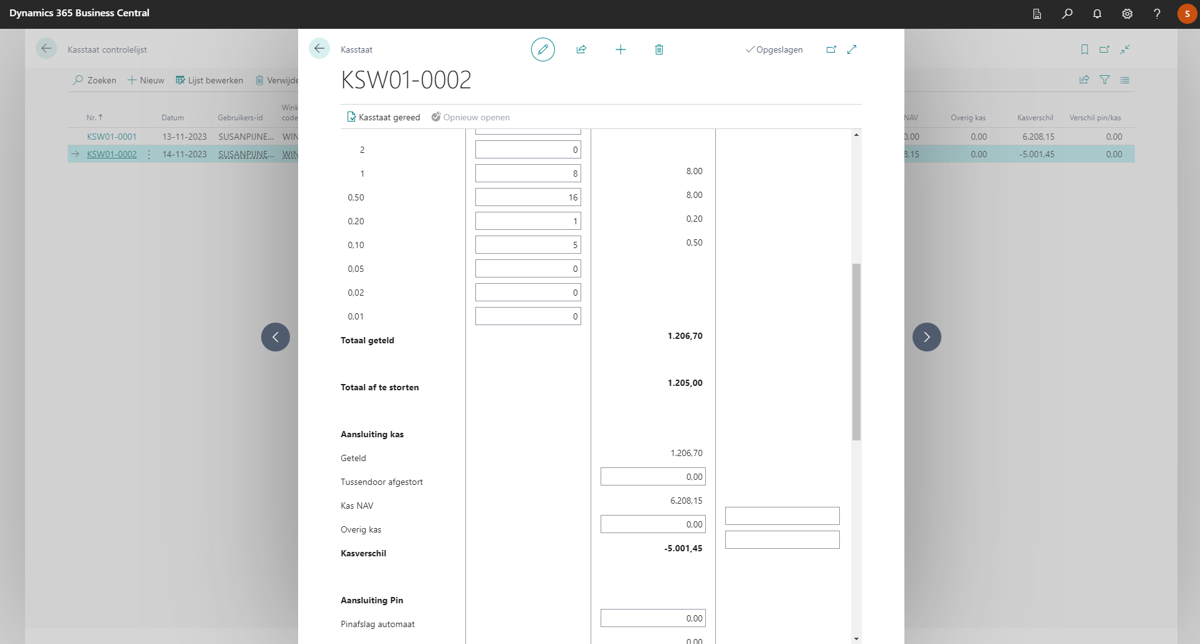This screenshot has height=644, width=1200.
Task: Go back using Kasstaat card back arrow
Action: 319,48
